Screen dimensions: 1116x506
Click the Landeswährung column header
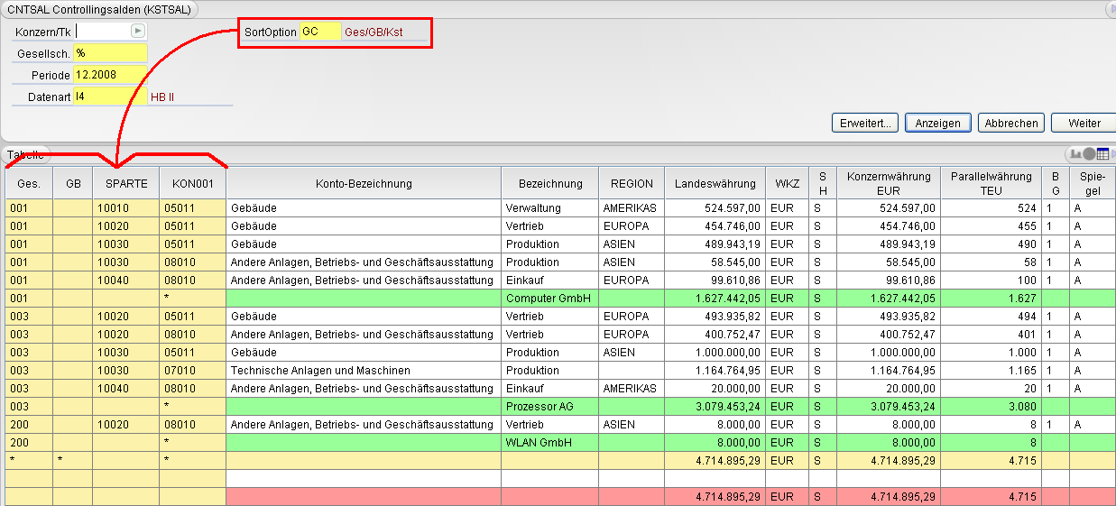coord(716,183)
